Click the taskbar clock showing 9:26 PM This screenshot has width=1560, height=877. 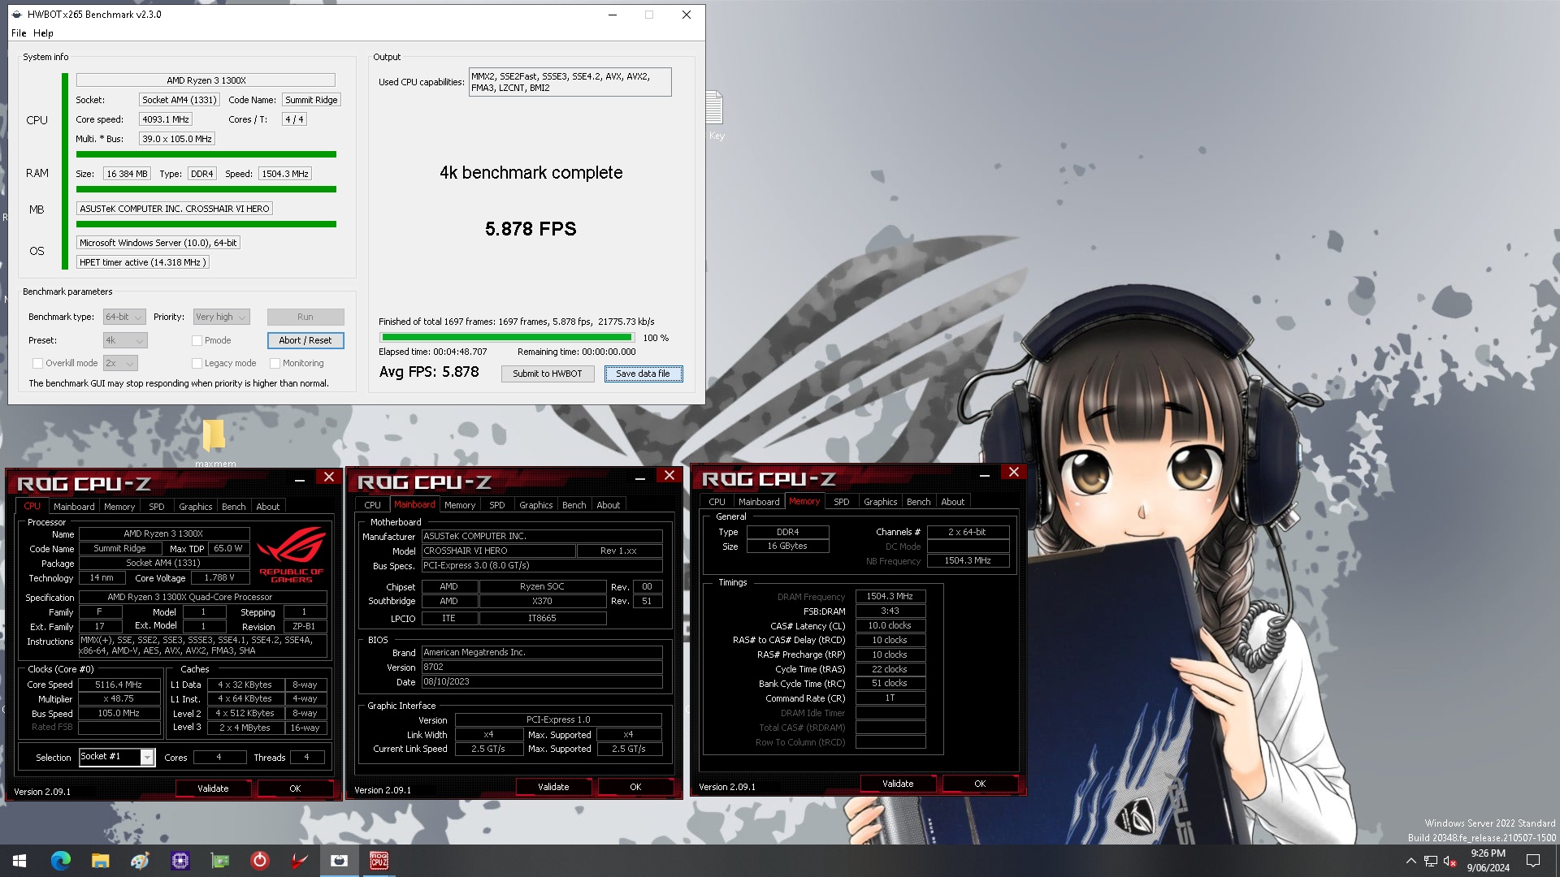(1488, 861)
